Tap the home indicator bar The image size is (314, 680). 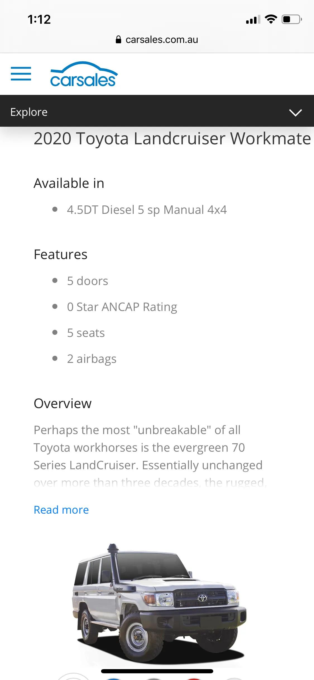[157, 671]
